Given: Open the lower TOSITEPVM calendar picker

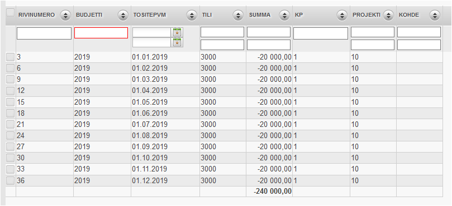Looking at the screenshot, I should click(177, 42).
